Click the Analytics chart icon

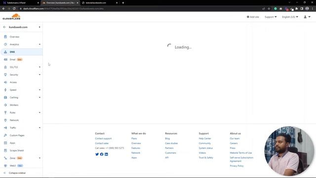tap(5, 44)
